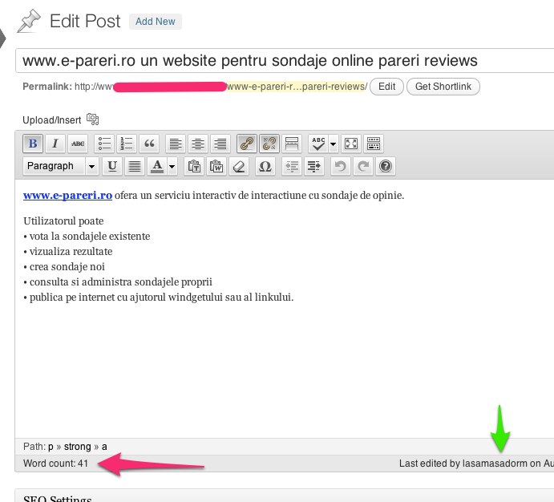Toggle strikethrough text formatting
The image size is (554, 502).
[x=78, y=144]
